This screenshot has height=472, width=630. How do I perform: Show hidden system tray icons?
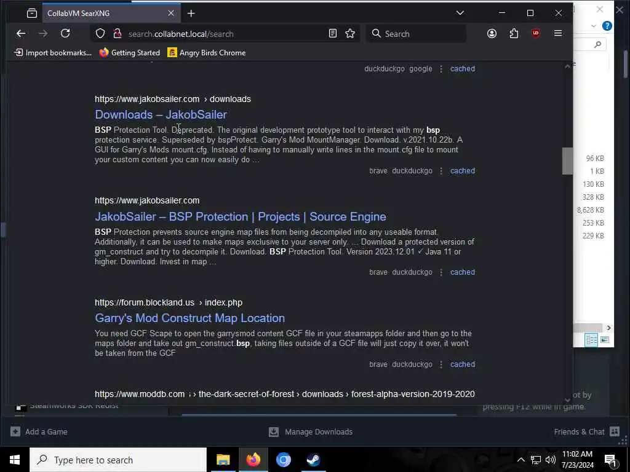[x=520, y=460]
